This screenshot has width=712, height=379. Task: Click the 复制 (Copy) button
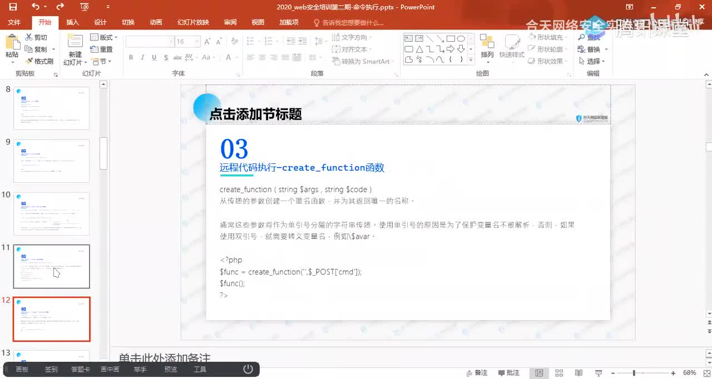tap(37, 49)
